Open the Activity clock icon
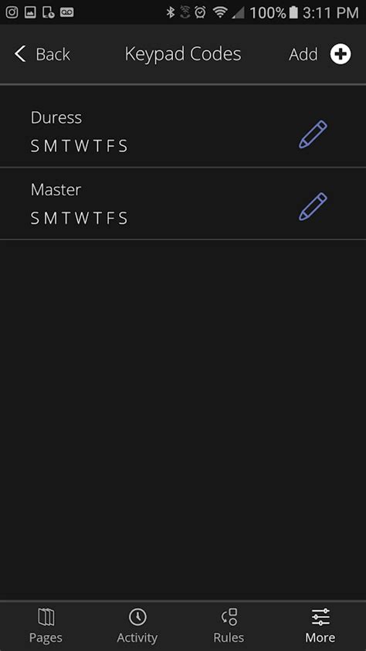Screen dimensions: 366x651 coord(137,617)
